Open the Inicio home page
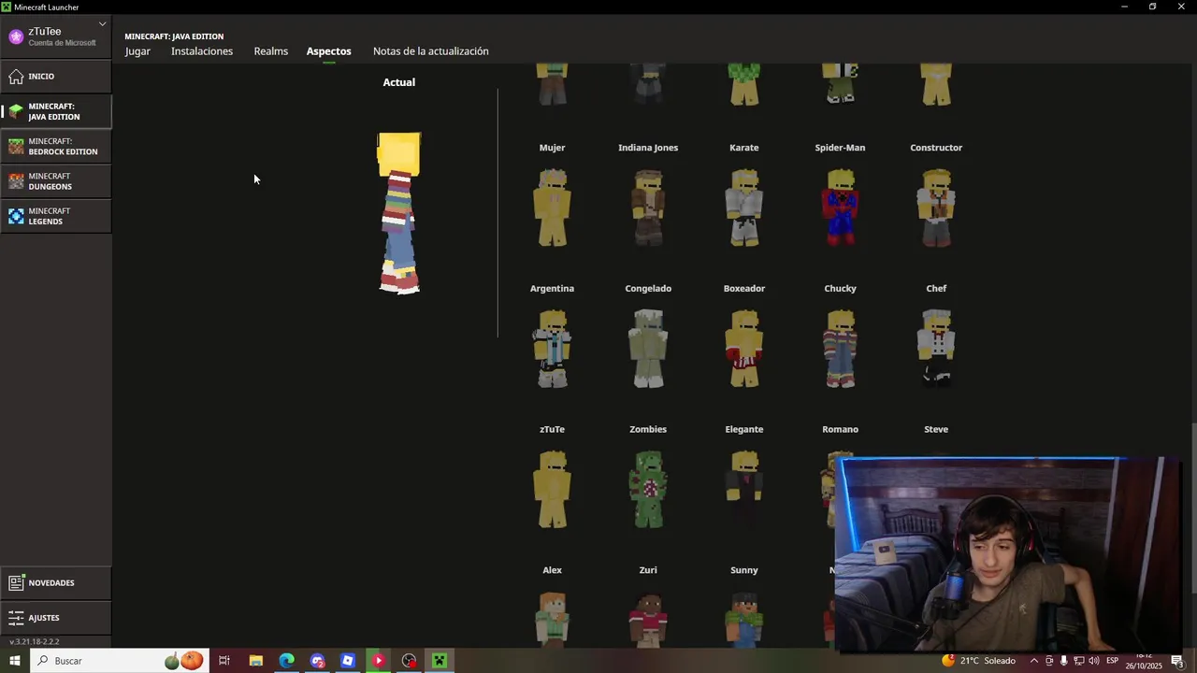This screenshot has width=1197, height=673. [55, 77]
